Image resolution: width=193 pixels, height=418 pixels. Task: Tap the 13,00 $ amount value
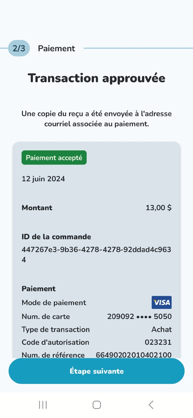click(159, 208)
